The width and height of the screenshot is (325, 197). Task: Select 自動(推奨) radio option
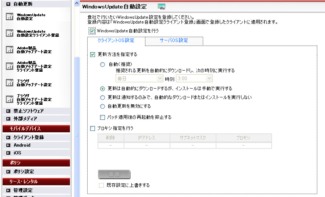click(102, 65)
